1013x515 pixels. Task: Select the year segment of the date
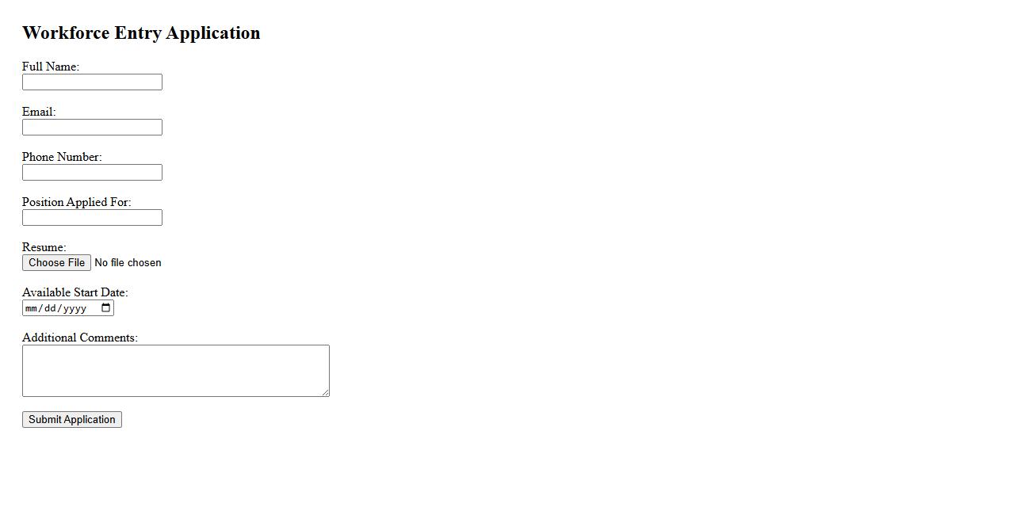coord(75,308)
